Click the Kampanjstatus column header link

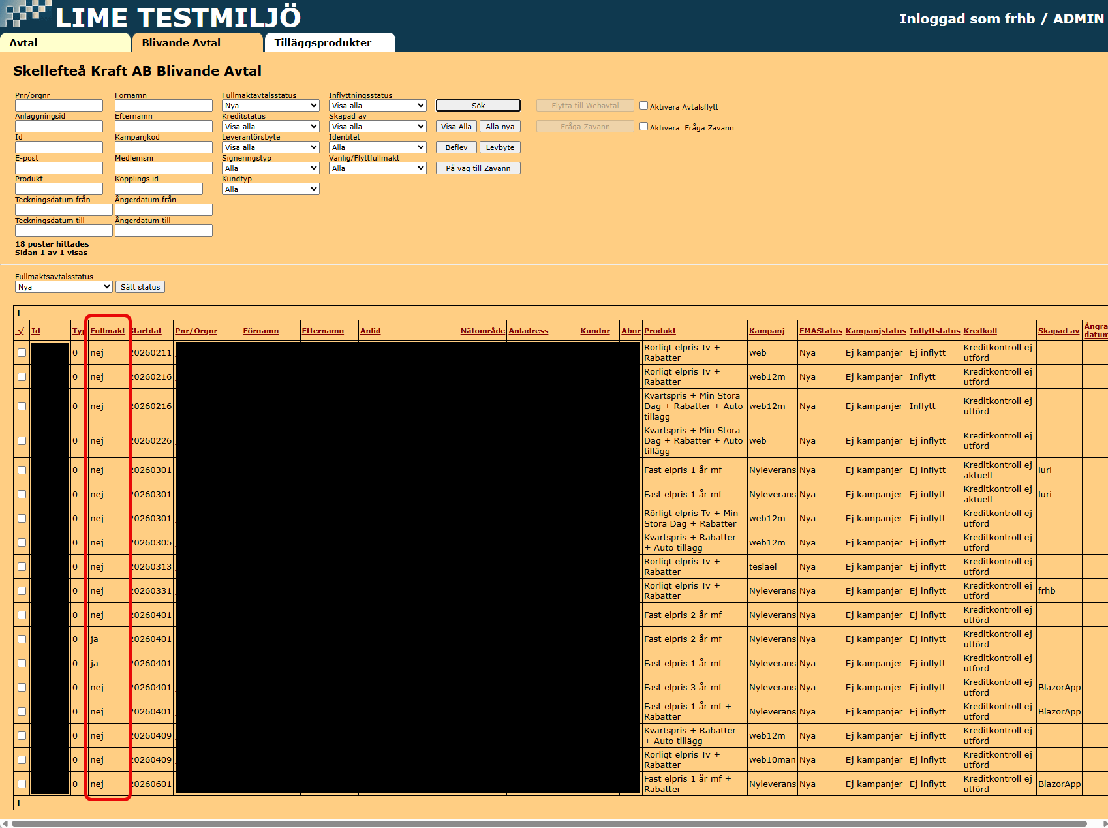click(876, 331)
